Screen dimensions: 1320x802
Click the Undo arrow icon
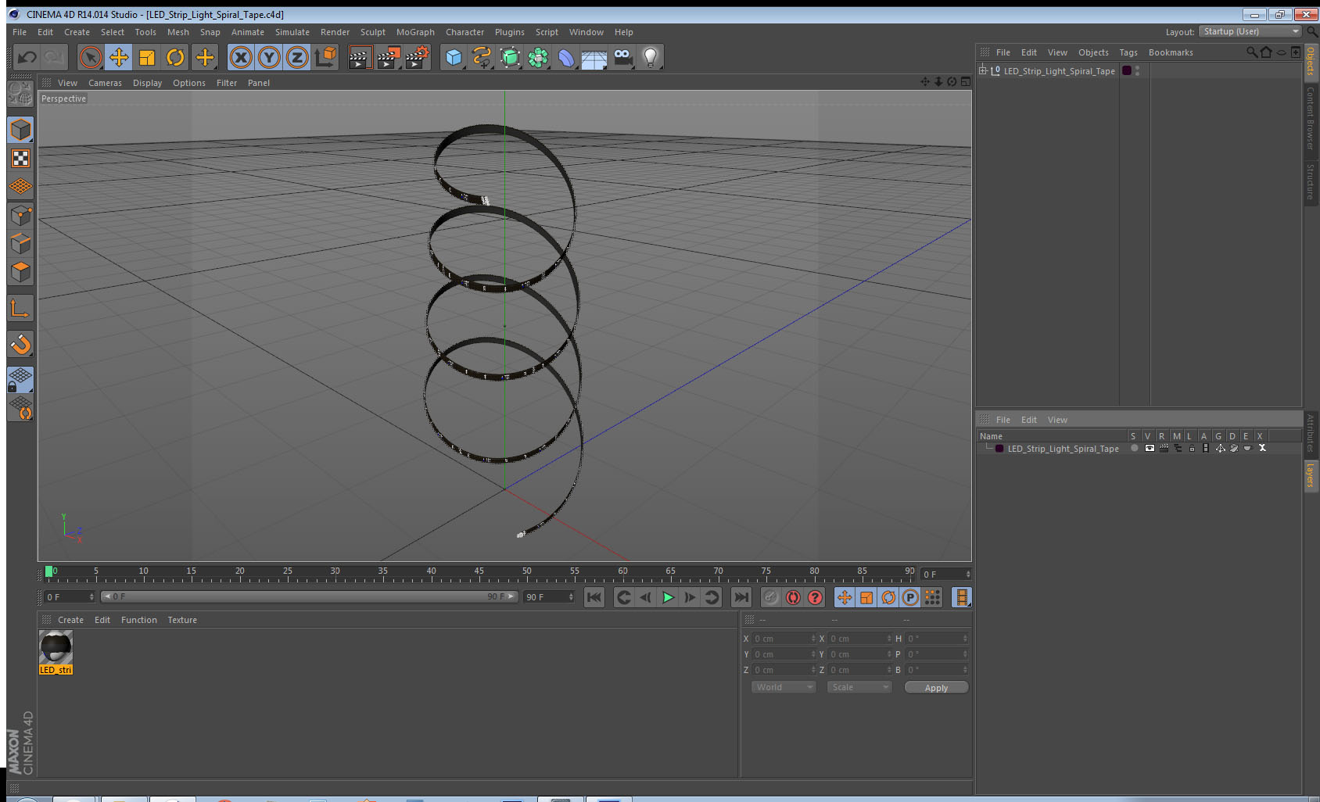click(x=27, y=57)
